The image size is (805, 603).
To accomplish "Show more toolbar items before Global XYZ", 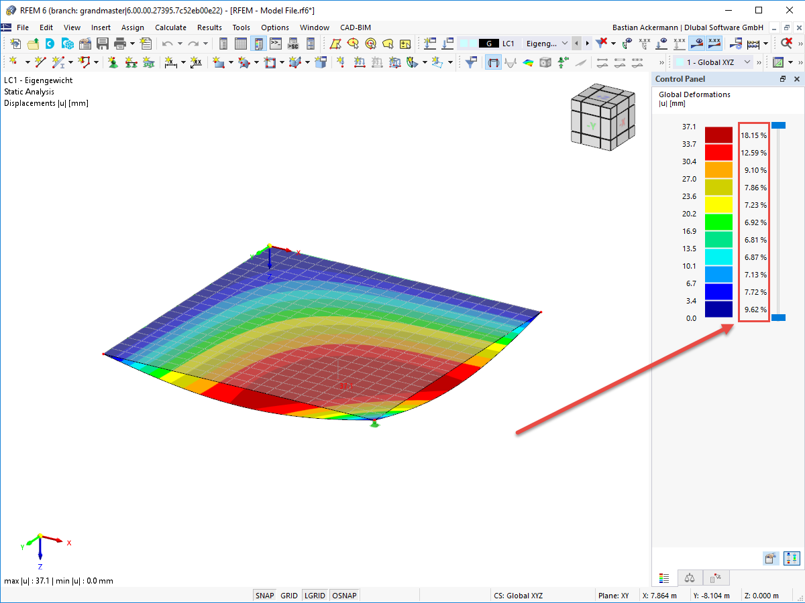I will pyautogui.click(x=661, y=62).
